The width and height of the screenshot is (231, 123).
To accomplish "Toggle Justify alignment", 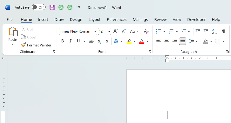I will tap(183, 41).
